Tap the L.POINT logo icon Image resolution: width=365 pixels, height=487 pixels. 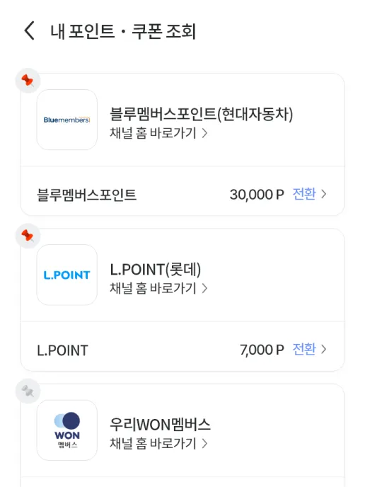click(x=67, y=275)
